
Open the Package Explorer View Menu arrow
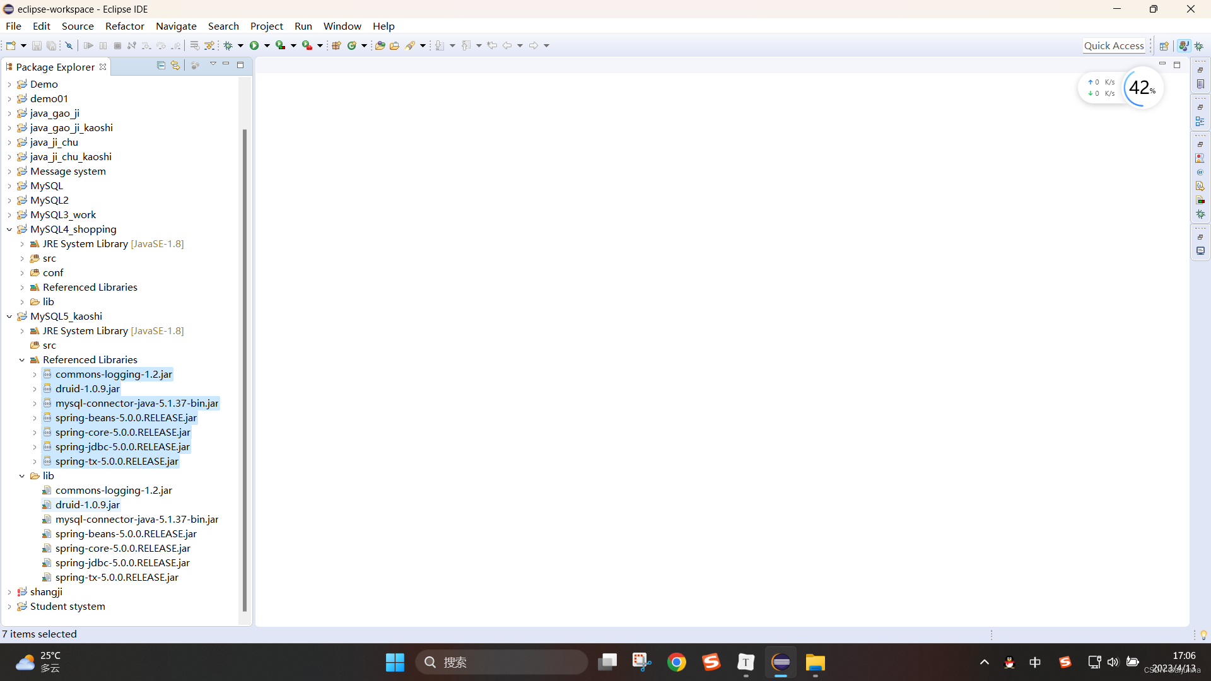pos(213,64)
